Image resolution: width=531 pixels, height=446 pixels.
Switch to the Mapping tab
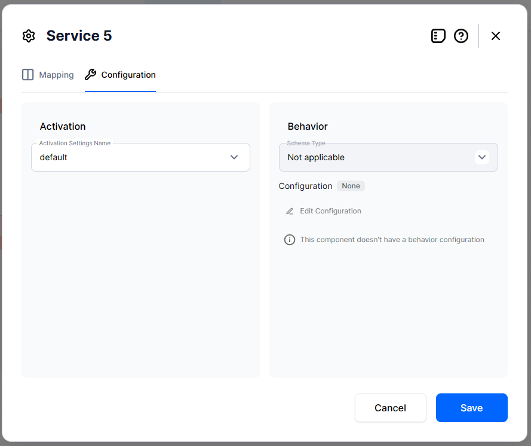coord(48,75)
